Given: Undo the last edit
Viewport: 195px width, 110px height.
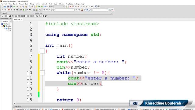Looking at the screenshot, I should pyautogui.click(x=14, y=7).
